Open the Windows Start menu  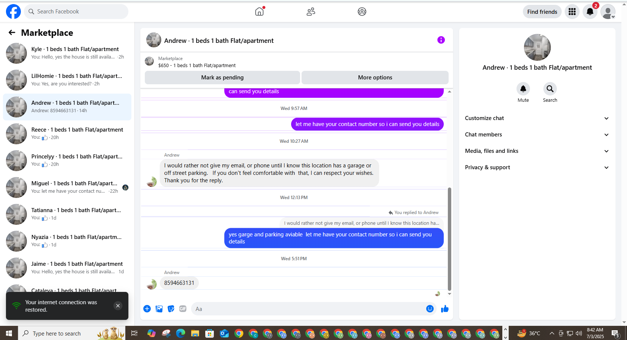click(9, 333)
